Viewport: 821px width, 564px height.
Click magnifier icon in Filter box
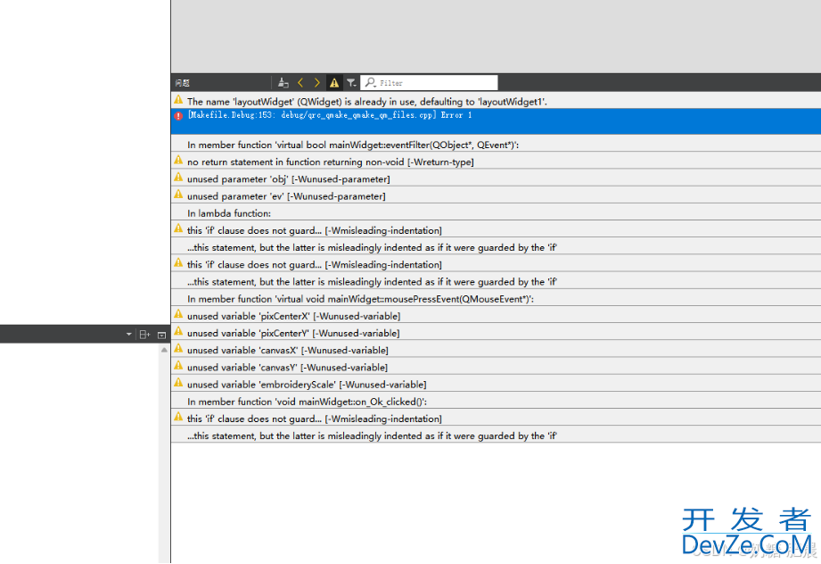(x=370, y=82)
